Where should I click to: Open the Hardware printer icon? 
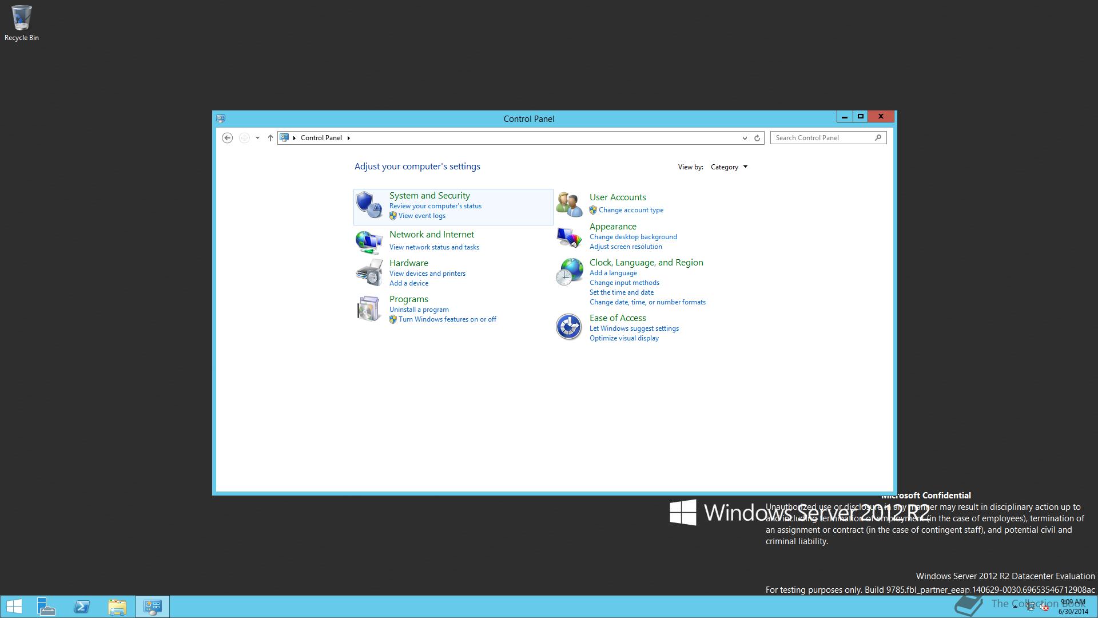369,272
